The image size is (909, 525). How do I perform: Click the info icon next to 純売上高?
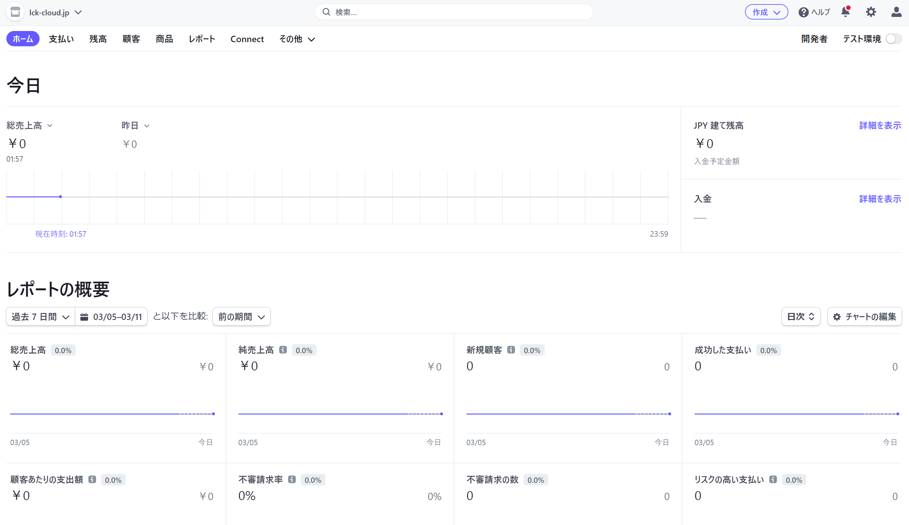[283, 350]
